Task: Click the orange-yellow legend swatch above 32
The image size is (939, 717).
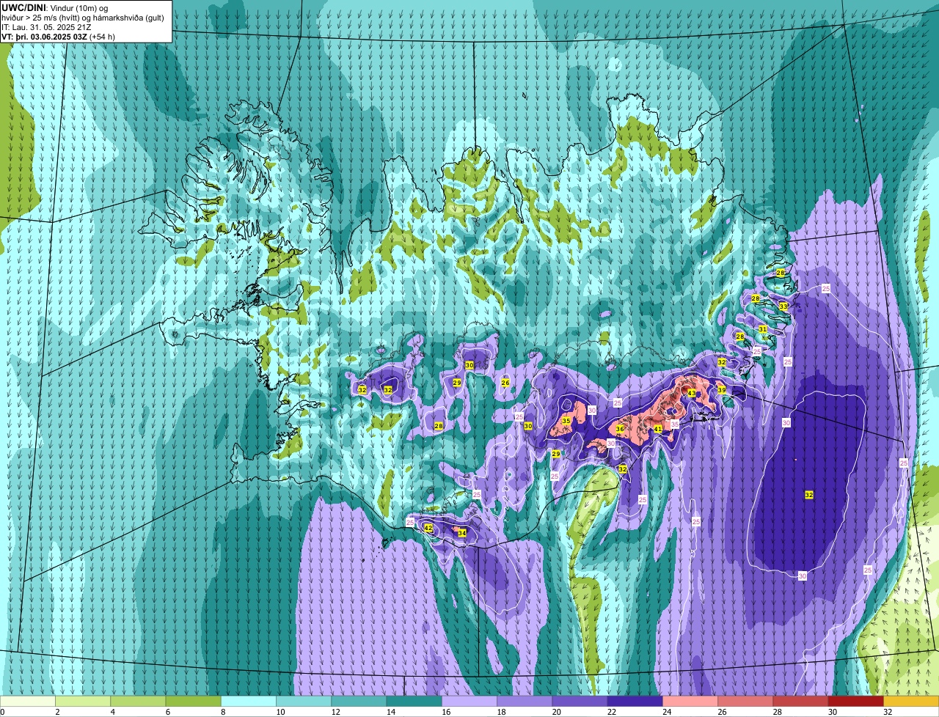Action: [911, 702]
